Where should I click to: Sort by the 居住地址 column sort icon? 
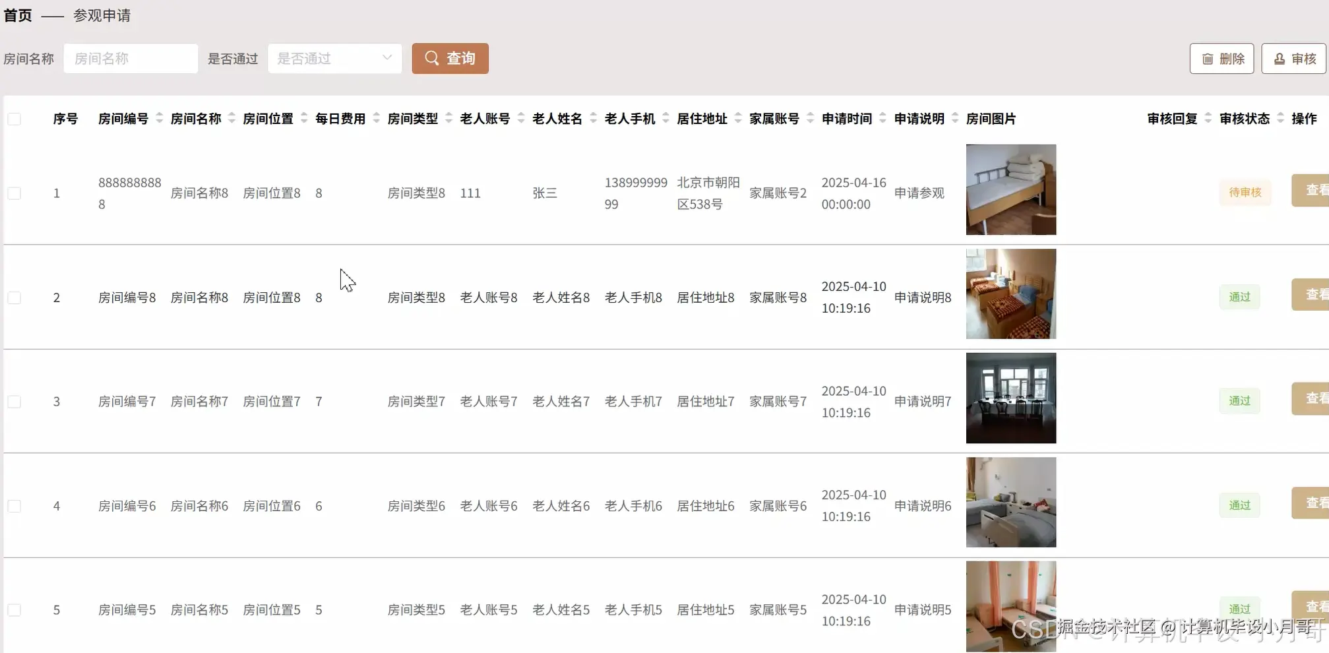(x=737, y=118)
